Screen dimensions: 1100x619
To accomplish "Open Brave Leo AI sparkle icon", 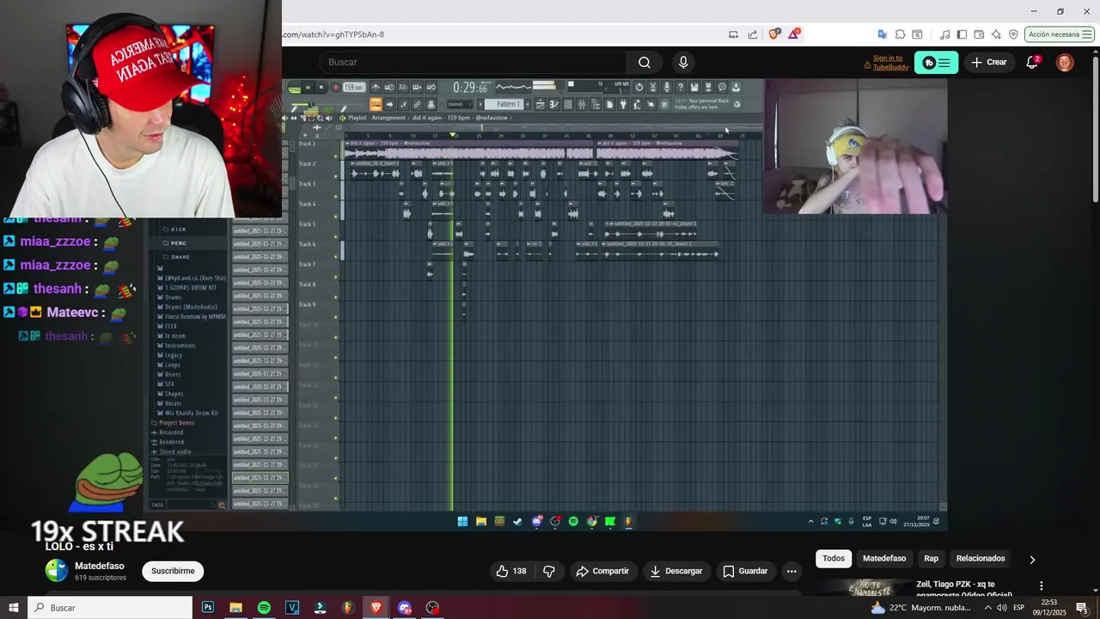I will [996, 34].
